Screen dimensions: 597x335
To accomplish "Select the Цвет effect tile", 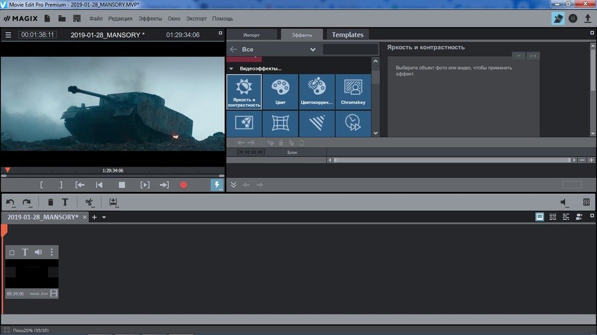I will point(280,92).
